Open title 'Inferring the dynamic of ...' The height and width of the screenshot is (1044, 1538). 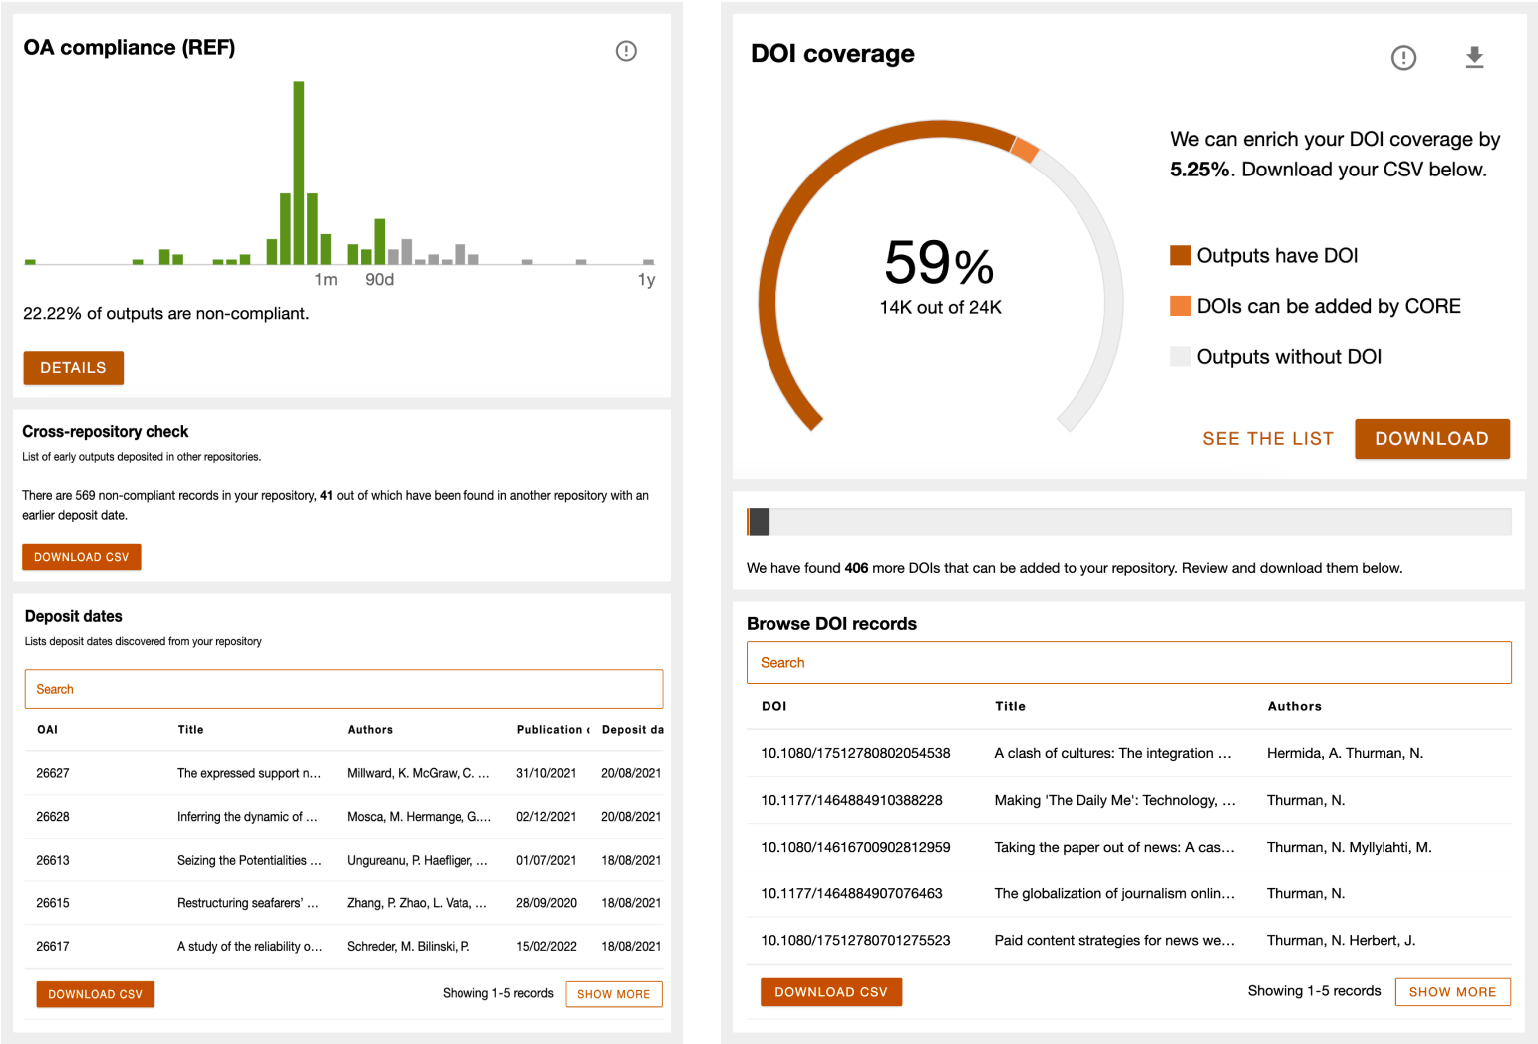click(x=247, y=817)
